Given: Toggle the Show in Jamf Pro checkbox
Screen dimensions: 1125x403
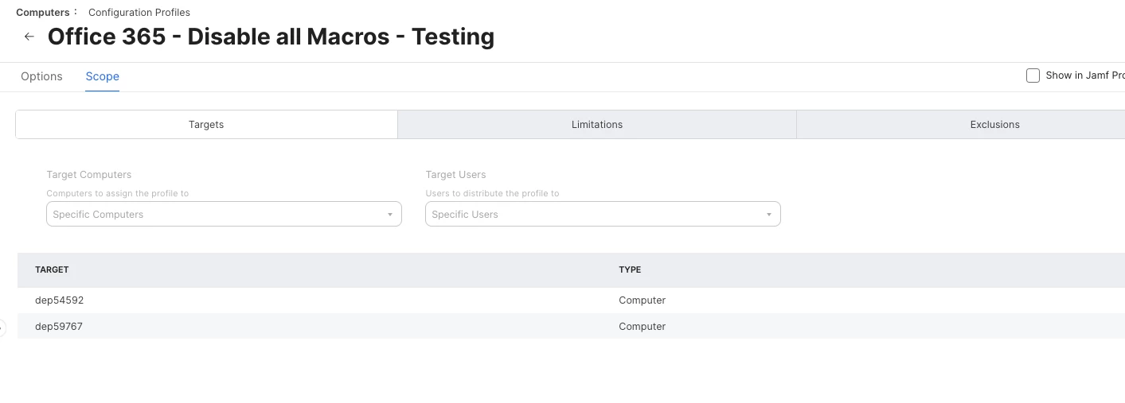Looking at the screenshot, I should coord(1033,76).
